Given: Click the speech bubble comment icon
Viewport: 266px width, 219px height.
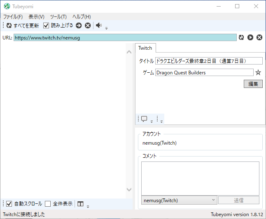Looking at the screenshot, I should click(144, 119).
